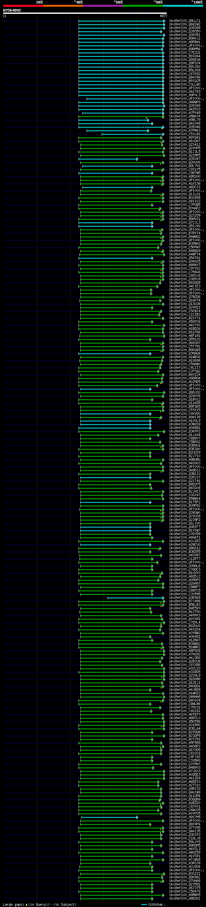This screenshot has height=907, width=206.
Task: Select hit label UniRef100_B7RVT4
Action: pos(184,233)
